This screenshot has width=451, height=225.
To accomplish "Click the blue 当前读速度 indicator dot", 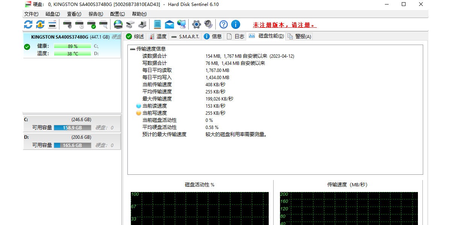I will pyautogui.click(x=139, y=106).
